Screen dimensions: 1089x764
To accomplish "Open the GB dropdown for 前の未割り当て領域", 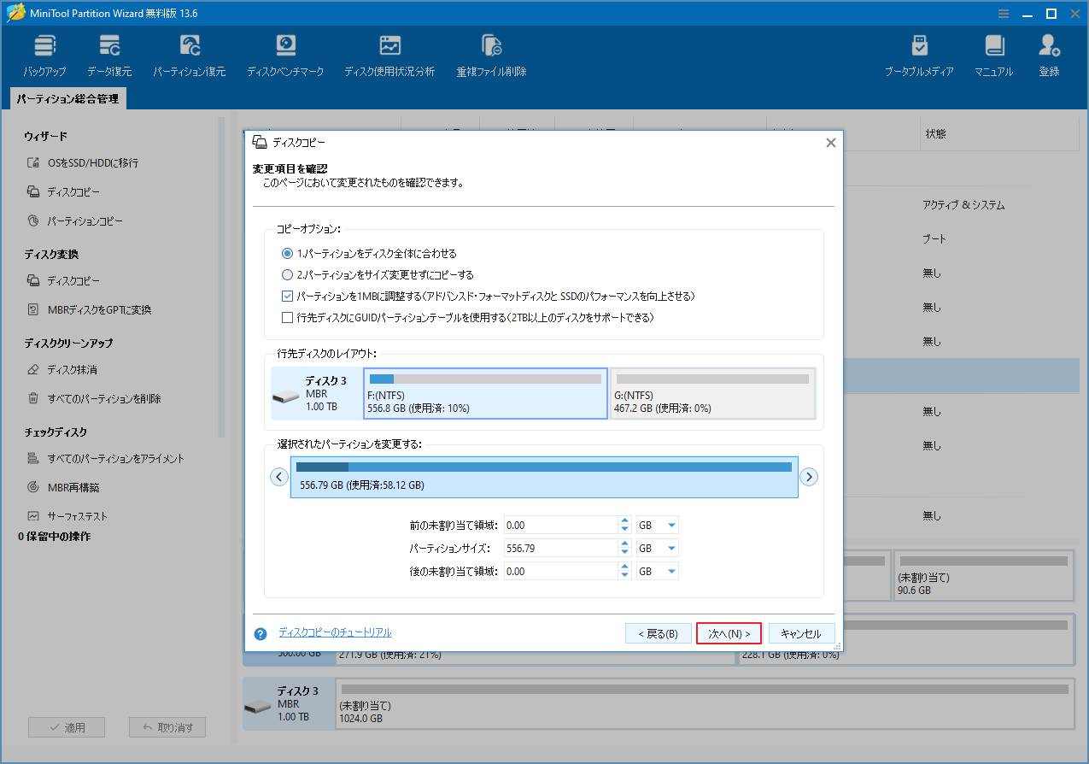I will 657,524.
